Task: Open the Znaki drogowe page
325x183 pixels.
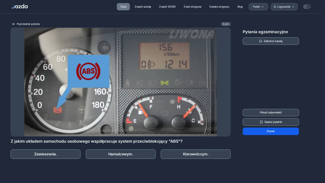Action: (x=193, y=7)
